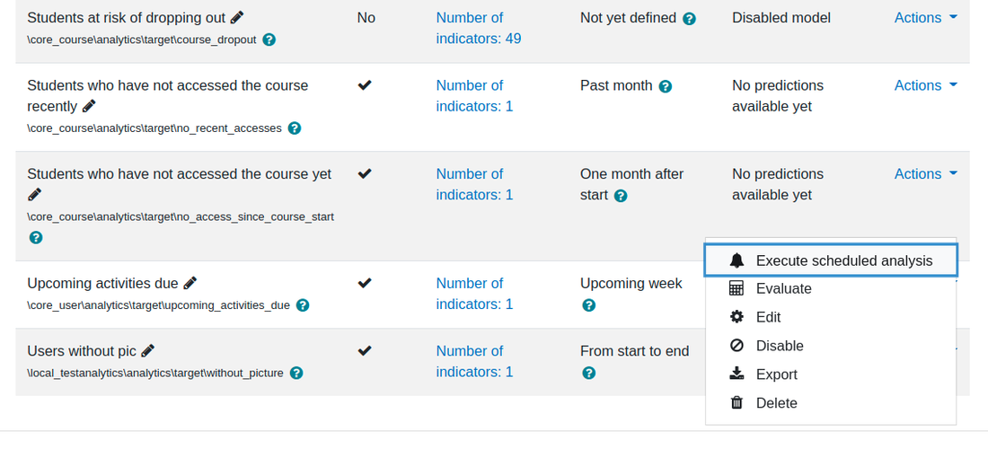Open help icon next to course_dropout target
988x467 pixels.
coord(269,40)
